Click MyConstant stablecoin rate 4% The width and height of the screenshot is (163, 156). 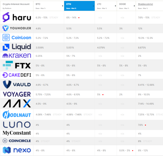140,133
